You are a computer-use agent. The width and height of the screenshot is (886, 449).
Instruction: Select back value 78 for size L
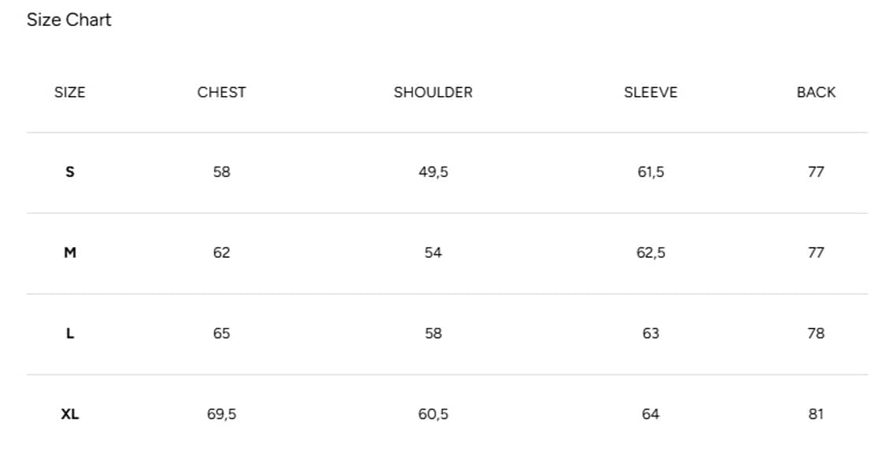pos(816,333)
